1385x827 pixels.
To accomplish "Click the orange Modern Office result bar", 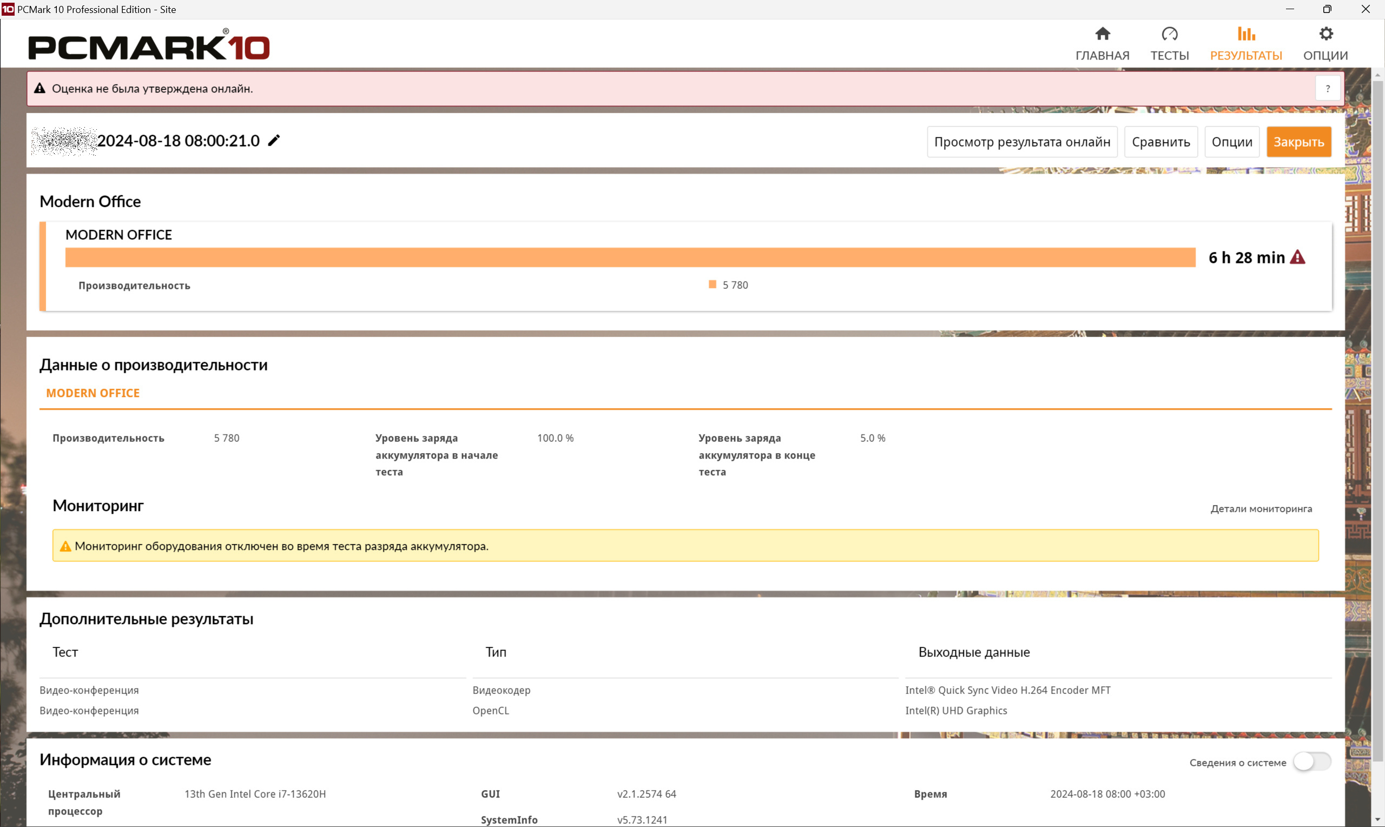I will [x=630, y=257].
